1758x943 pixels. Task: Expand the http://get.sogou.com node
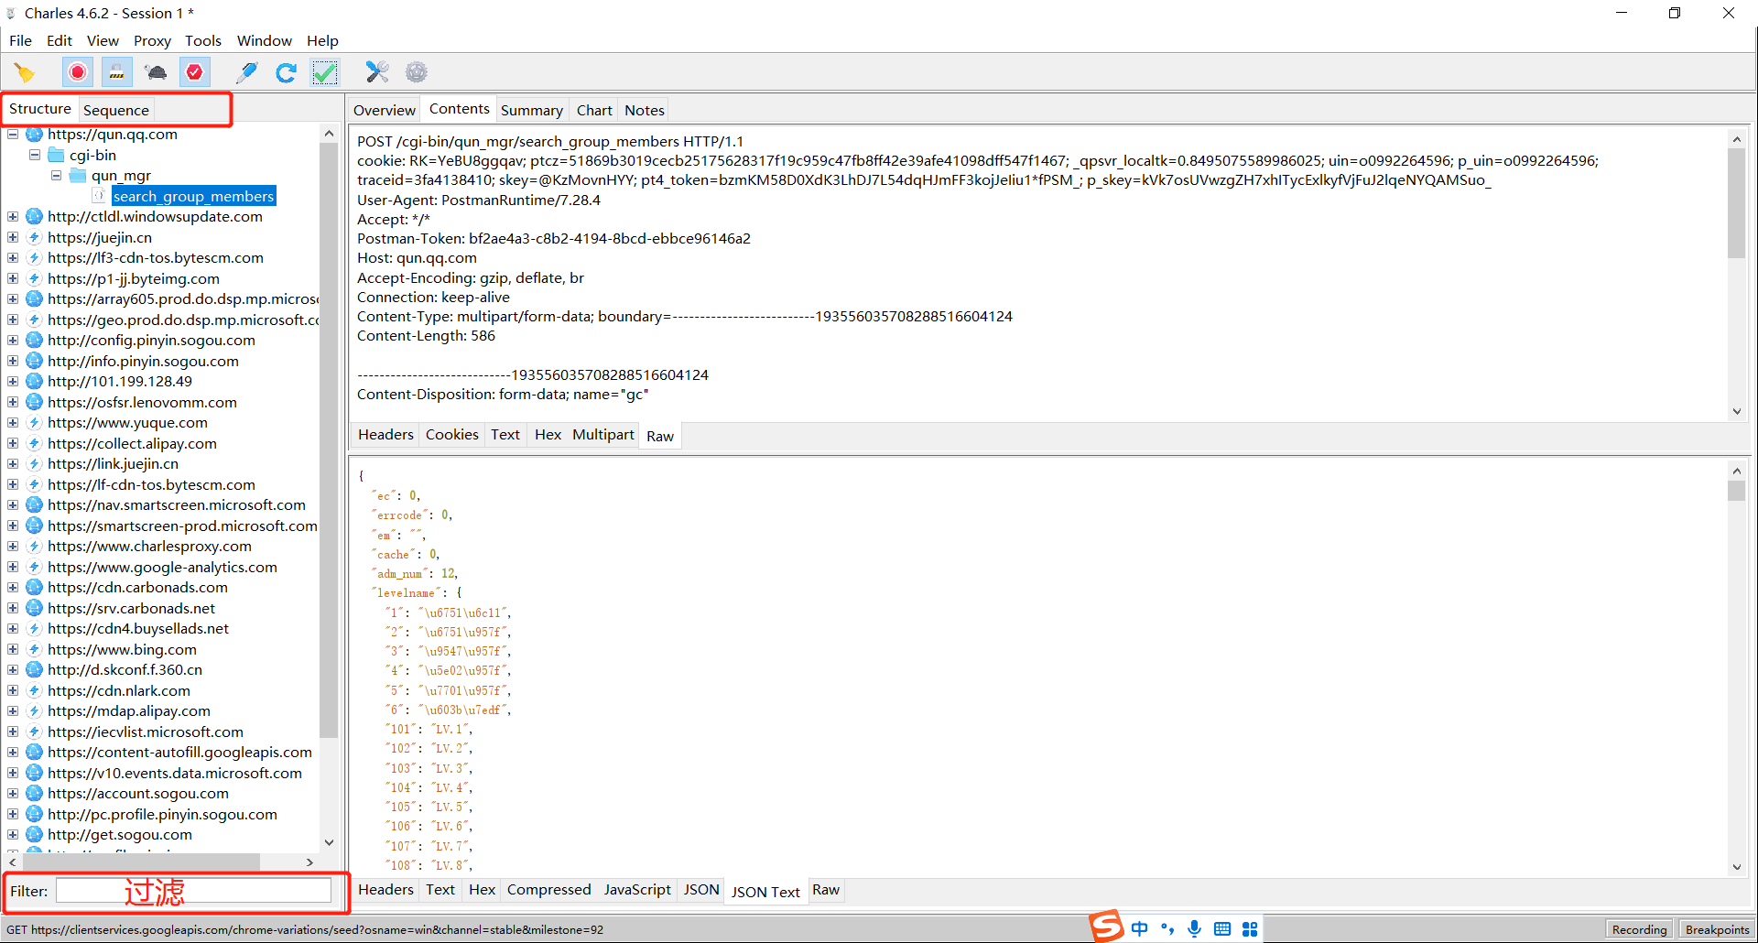tap(13, 835)
